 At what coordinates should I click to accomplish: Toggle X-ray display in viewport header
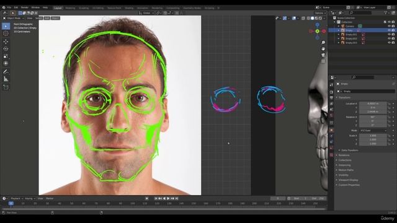click(x=303, y=18)
